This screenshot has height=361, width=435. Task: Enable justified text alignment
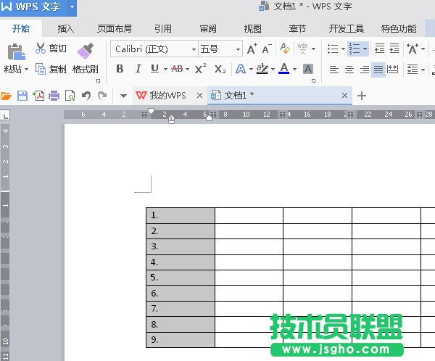pyautogui.click(x=378, y=70)
